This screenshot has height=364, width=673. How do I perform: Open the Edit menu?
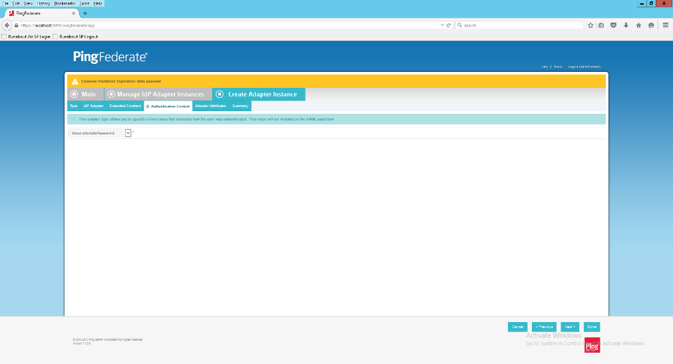tap(17, 3)
